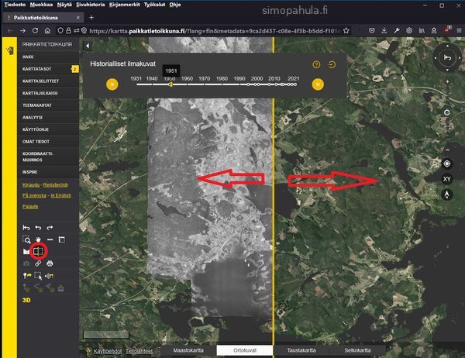Activate the swipe compare tool circled in red
Image resolution: width=465 pixels, height=358 pixels.
tap(39, 251)
